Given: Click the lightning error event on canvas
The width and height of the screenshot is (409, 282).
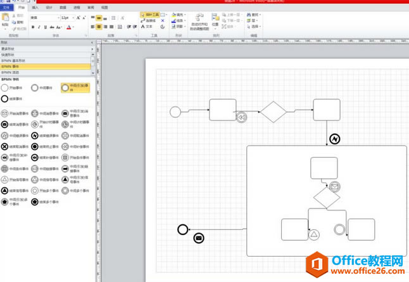Looking at the screenshot, I should click(x=334, y=139).
